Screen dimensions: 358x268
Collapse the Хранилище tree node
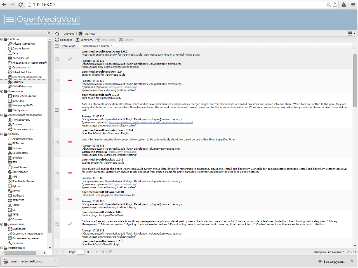coord(2,91)
